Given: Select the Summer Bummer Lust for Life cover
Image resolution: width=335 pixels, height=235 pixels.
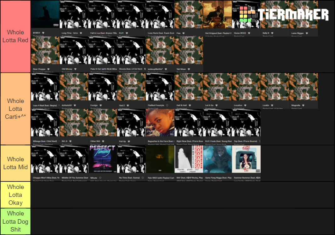Looking at the screenshot, I should 246,159.
